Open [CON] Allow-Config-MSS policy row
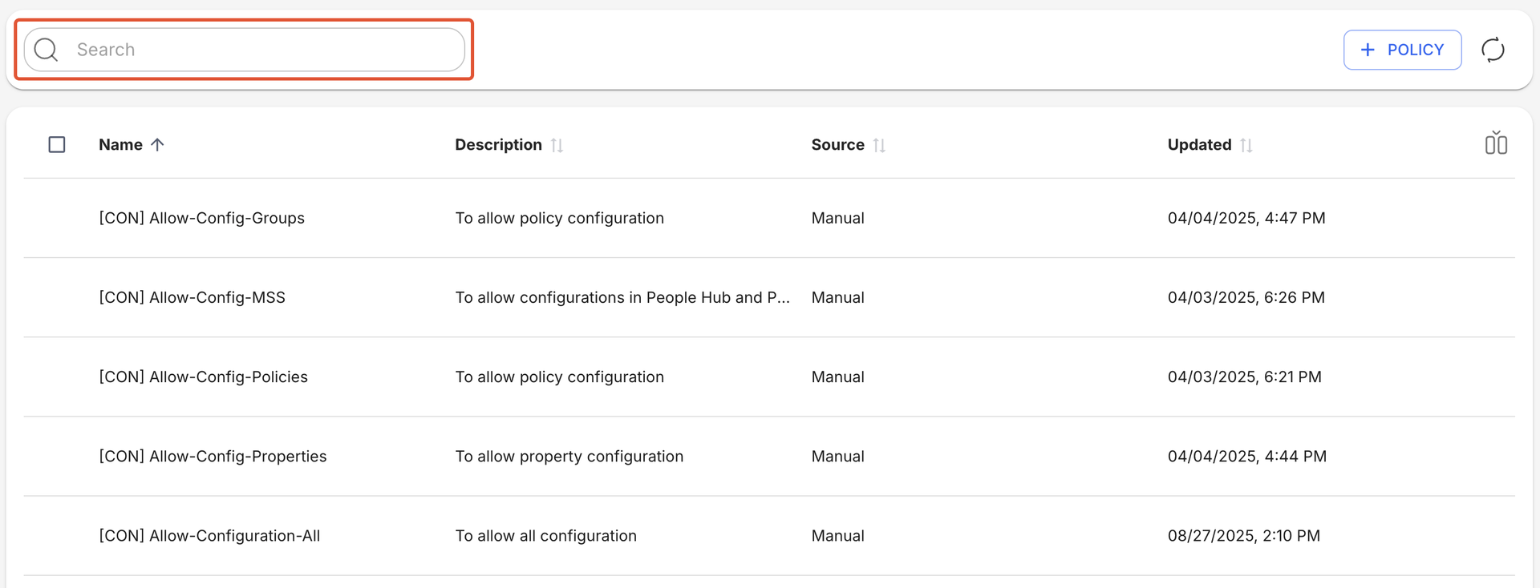This screenshot has height=588, width=1540. 192,297
